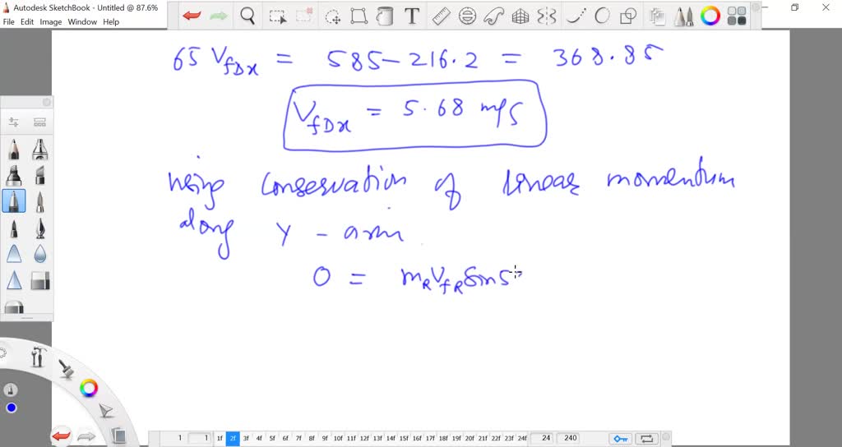Image resolution: width=842 pixels, height=447 pixels.
Task: Click the lagoon redo arrow
Action: 86,437
